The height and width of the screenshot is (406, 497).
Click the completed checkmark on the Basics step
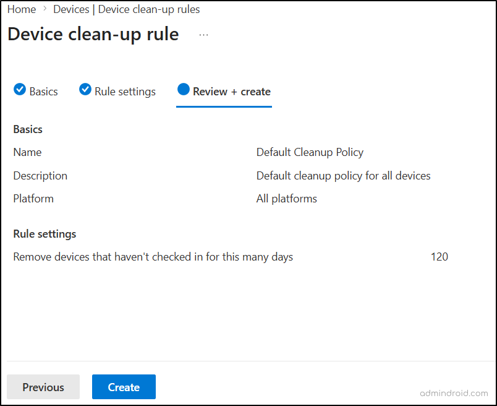click(x=19, y=89)
